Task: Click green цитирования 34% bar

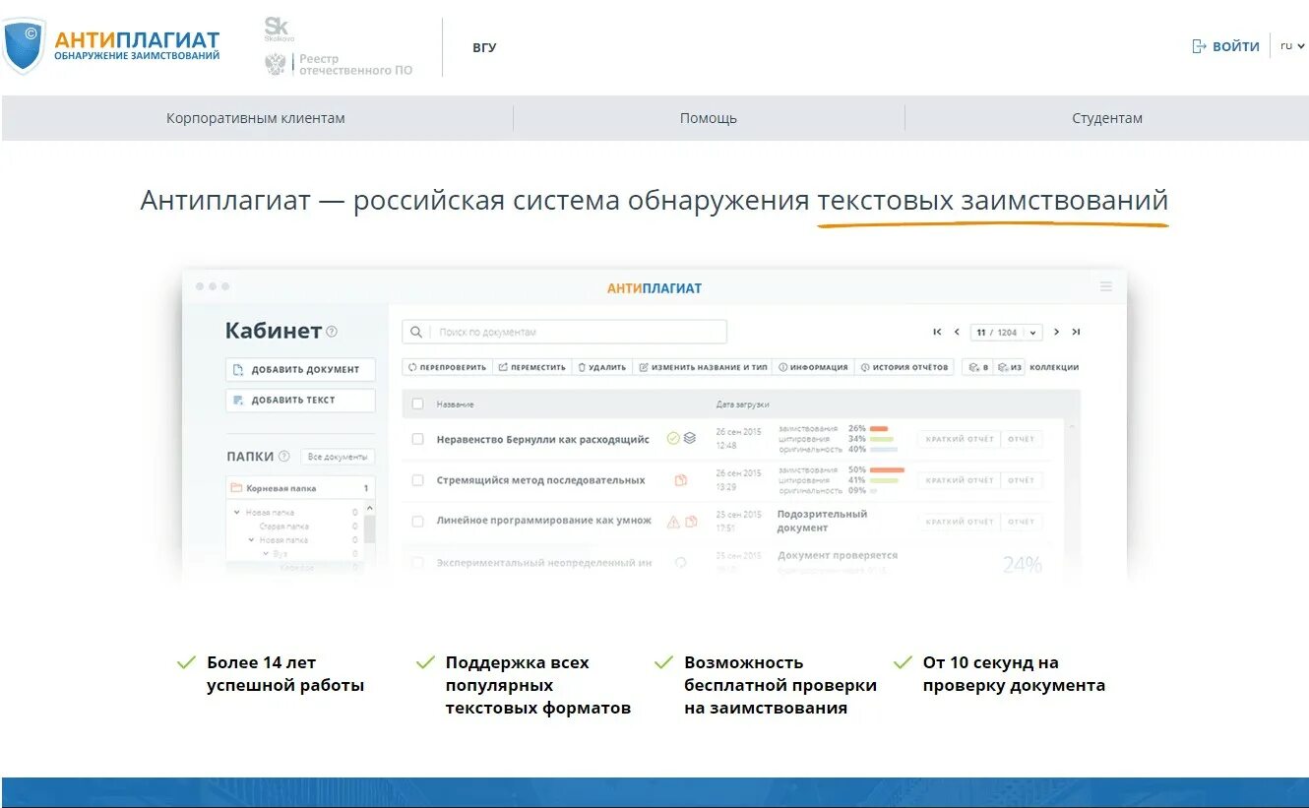Action: click(882, 439)
